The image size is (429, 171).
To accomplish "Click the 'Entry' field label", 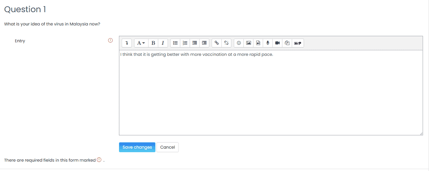I will click(20, 41).
